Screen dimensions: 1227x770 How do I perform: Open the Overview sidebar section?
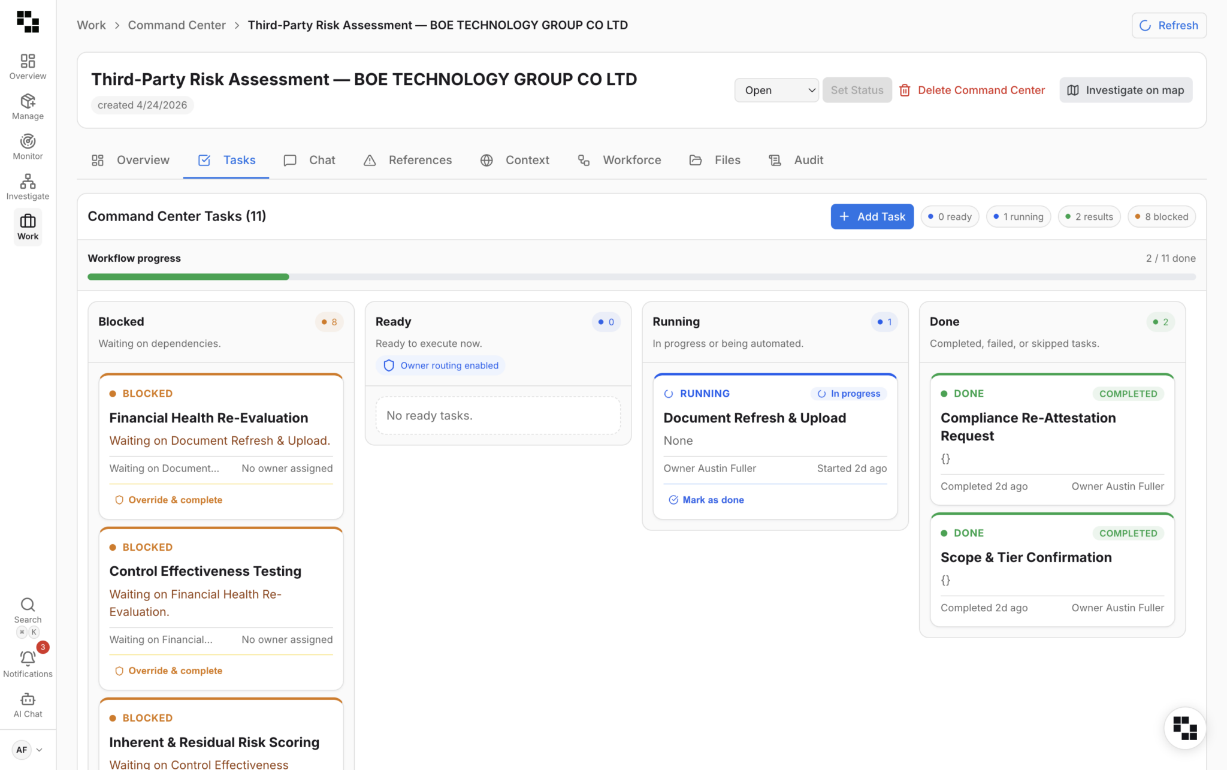(x=28, y=67)
